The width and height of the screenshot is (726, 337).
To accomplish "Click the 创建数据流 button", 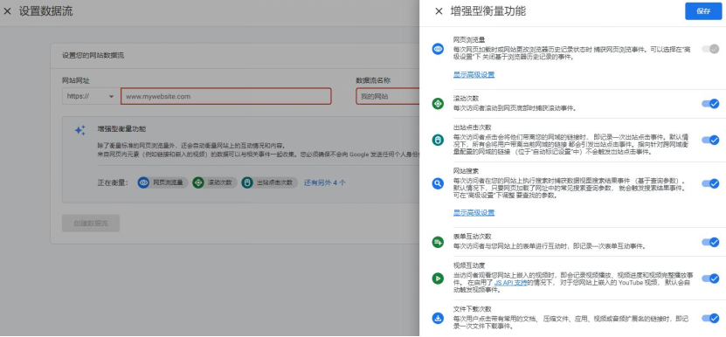I will [91, 224].
